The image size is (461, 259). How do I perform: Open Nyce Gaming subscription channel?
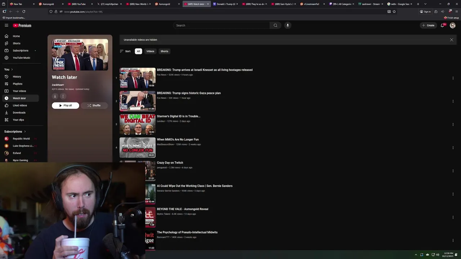(20, 160)
